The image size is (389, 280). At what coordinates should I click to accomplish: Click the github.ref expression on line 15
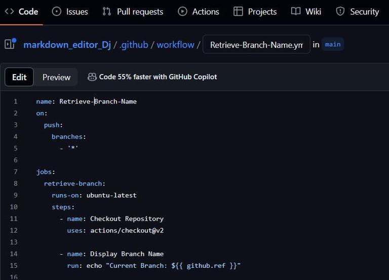click(204, 266)
